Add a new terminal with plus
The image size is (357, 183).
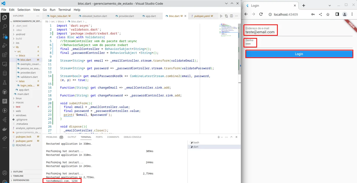coord(219,137)
